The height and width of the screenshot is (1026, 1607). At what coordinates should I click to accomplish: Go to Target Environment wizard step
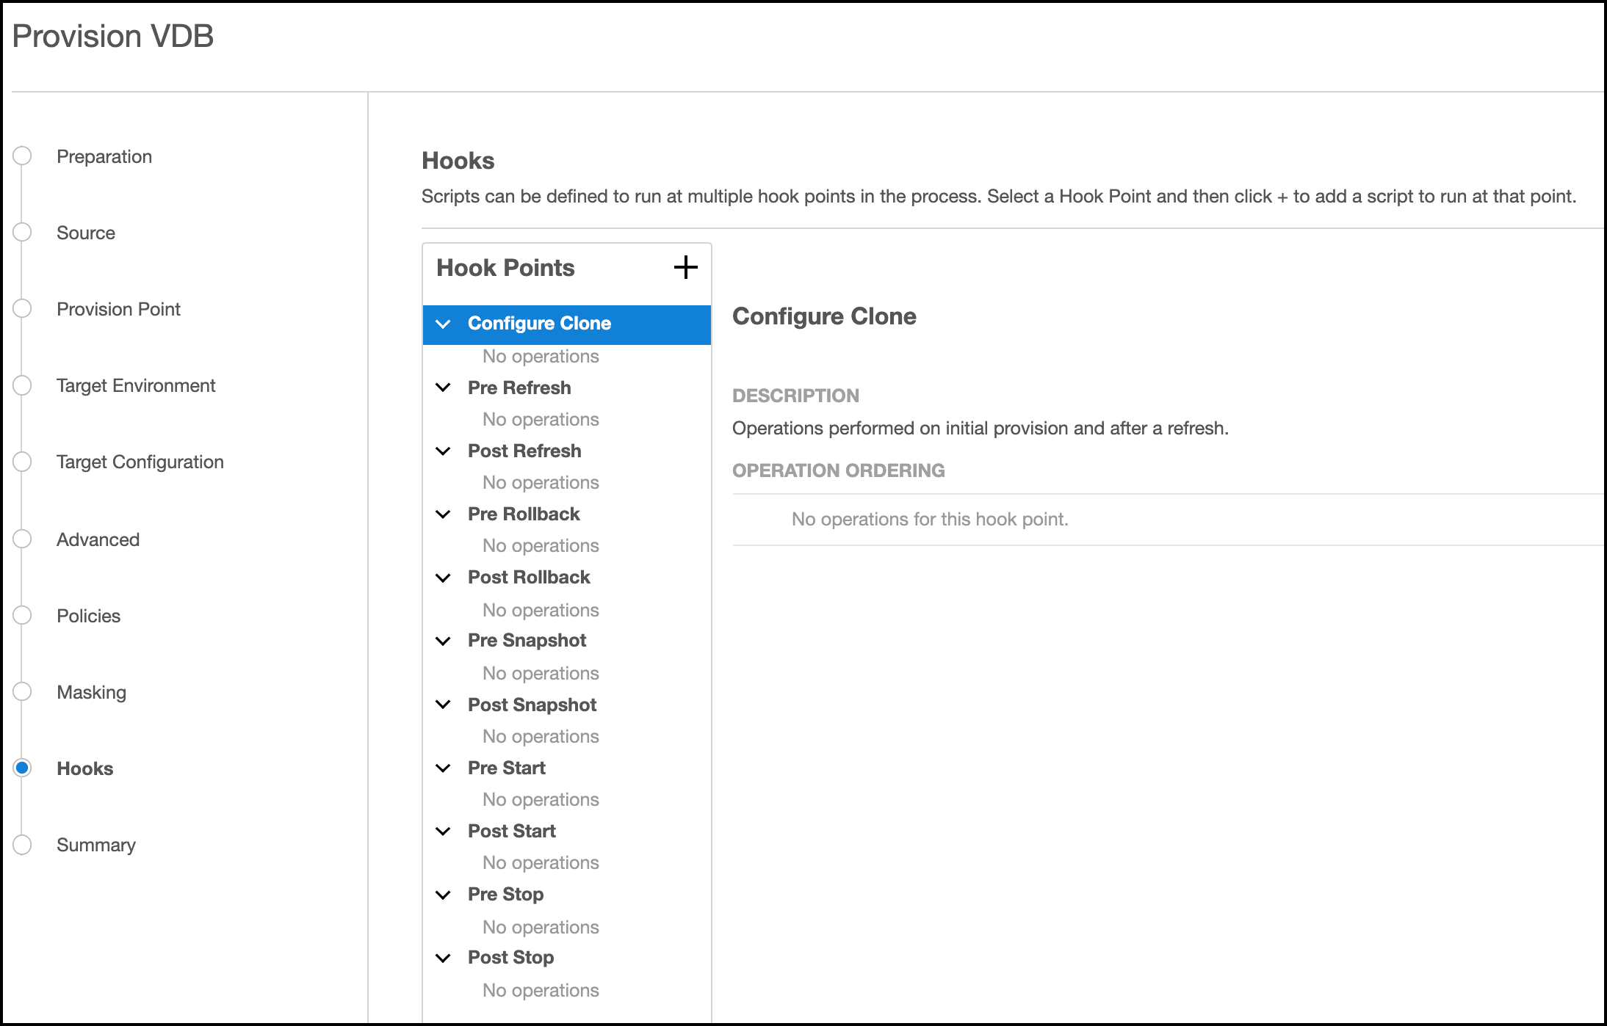tap(136, 385)
